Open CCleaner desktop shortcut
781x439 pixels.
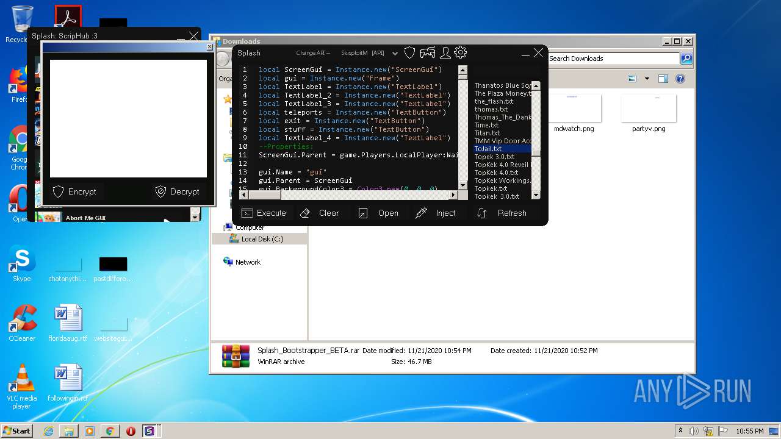click(x=22, y=324)
